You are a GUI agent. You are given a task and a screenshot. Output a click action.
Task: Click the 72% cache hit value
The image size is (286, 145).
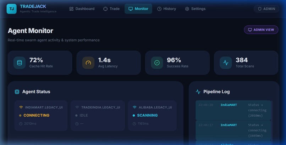tap(36, 60)
